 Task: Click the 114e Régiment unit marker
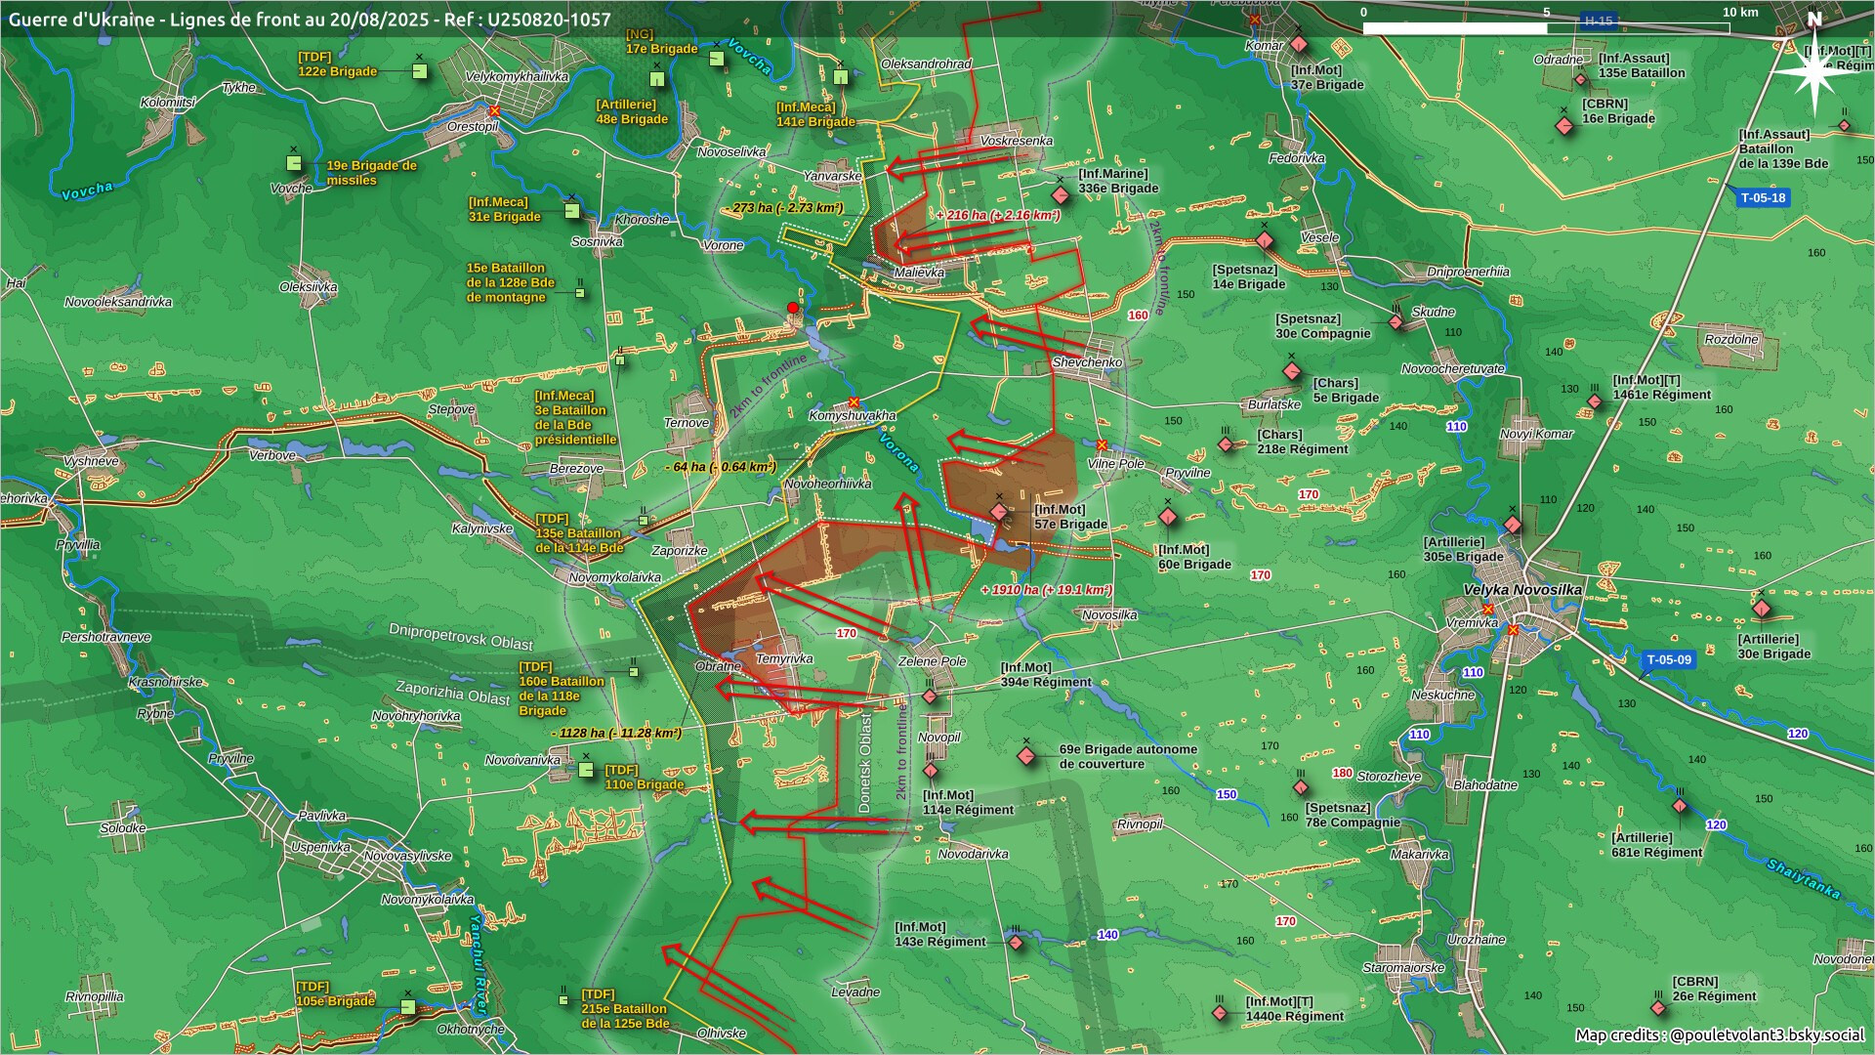coord(931,771)
